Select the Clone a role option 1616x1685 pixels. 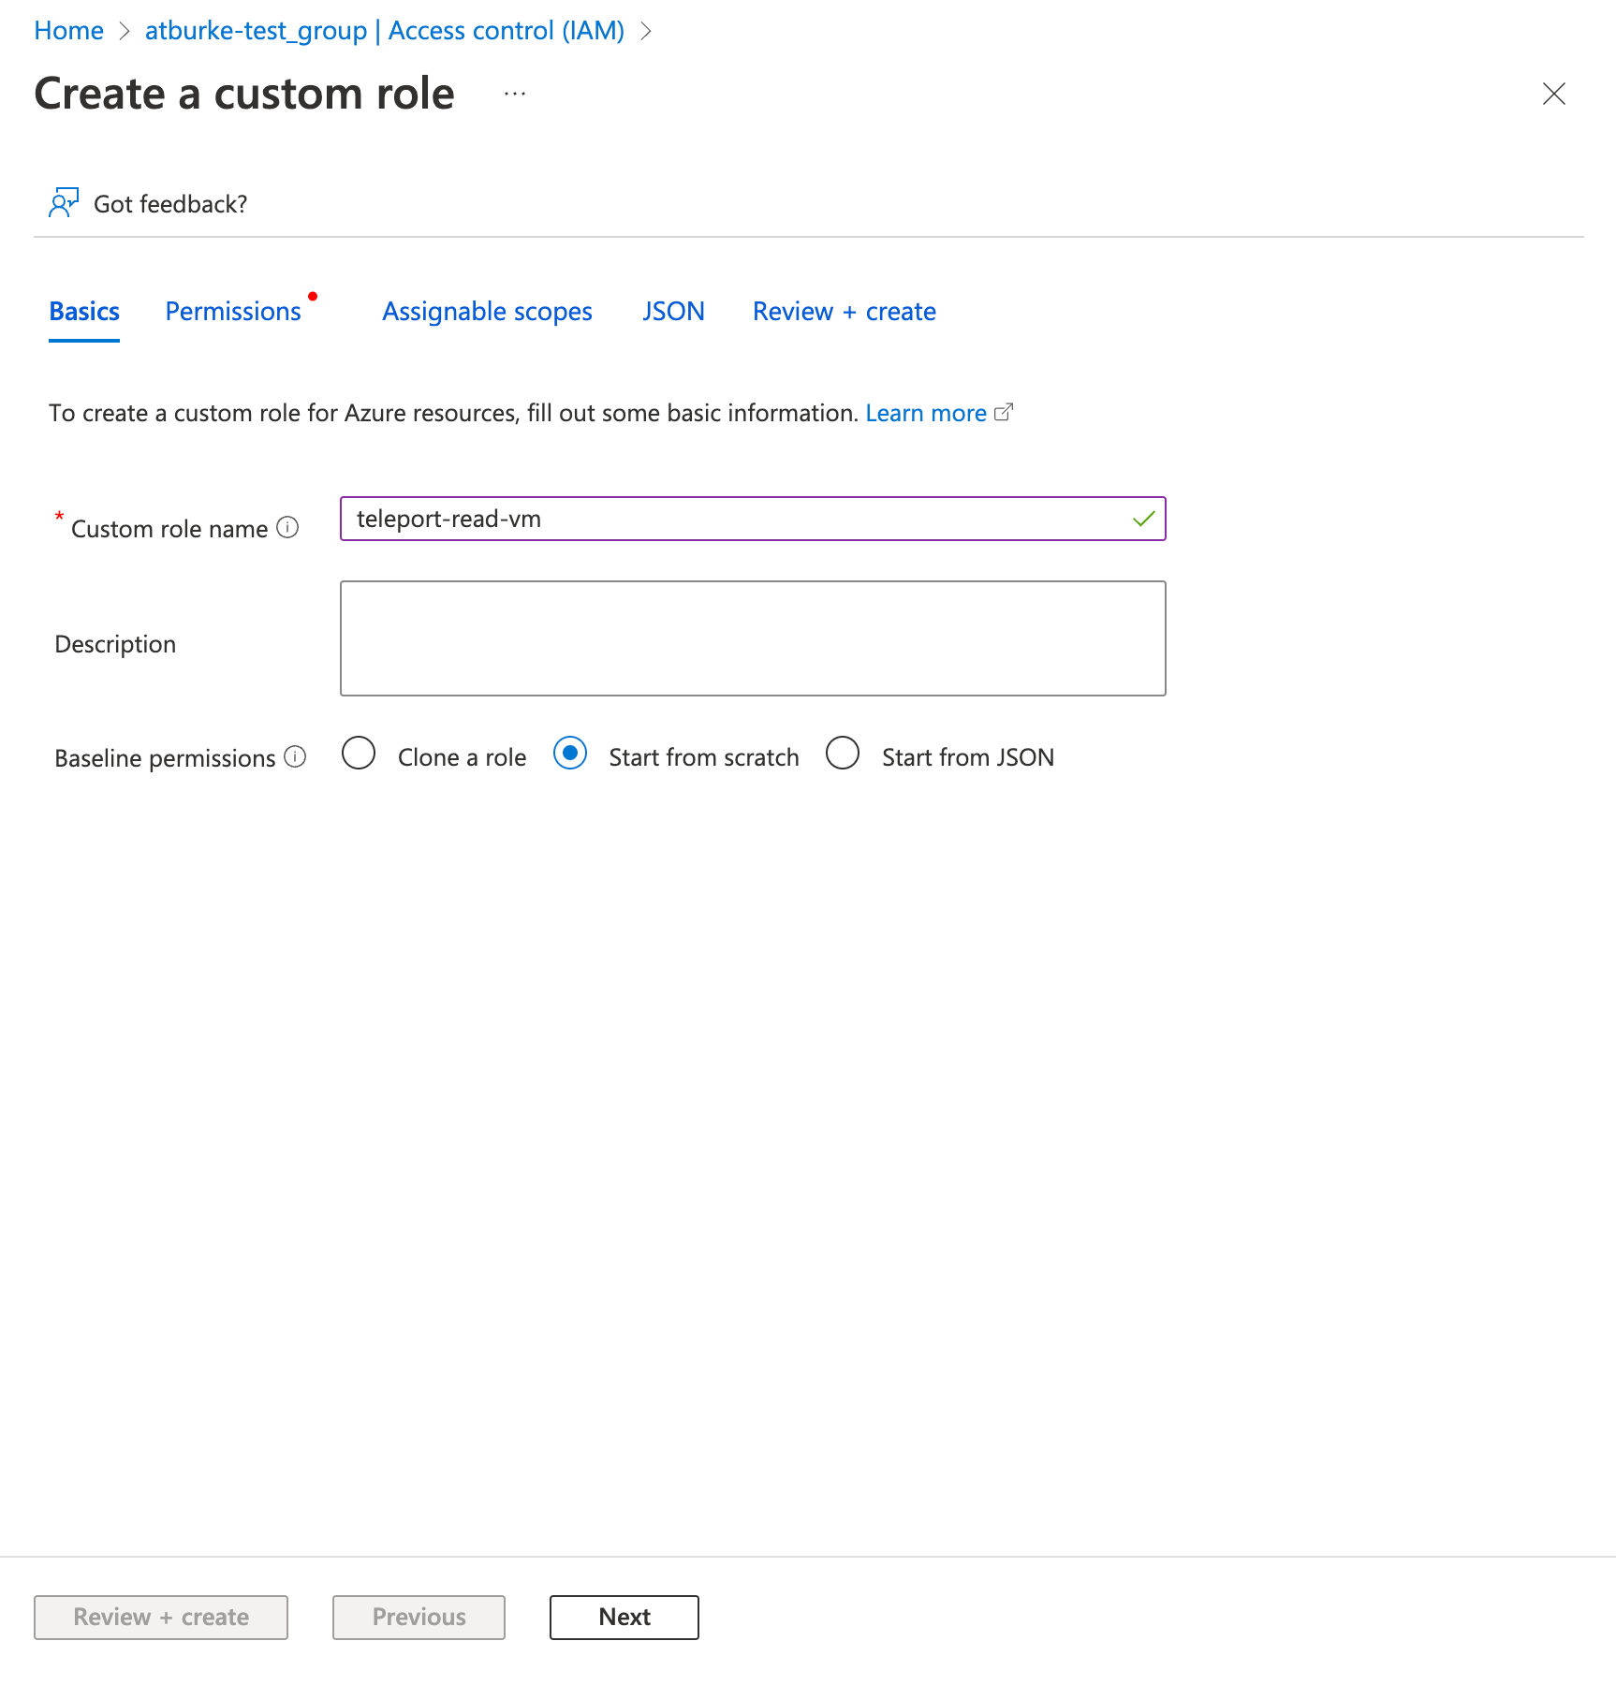359,755
